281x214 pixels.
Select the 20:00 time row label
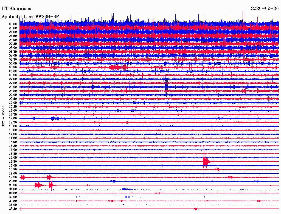coord(13,181)
